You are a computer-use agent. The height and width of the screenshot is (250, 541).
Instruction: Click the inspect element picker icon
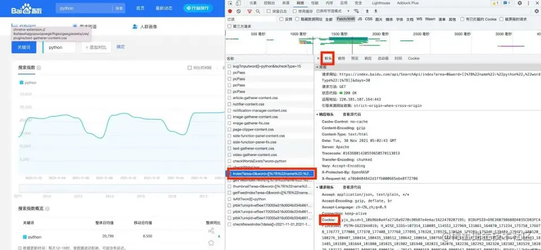[230, 3]
